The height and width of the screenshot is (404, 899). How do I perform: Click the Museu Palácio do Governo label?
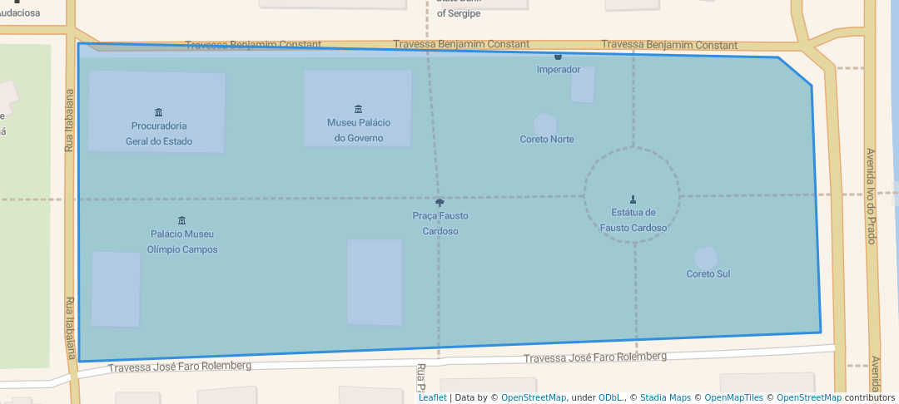tap(359, 131)
